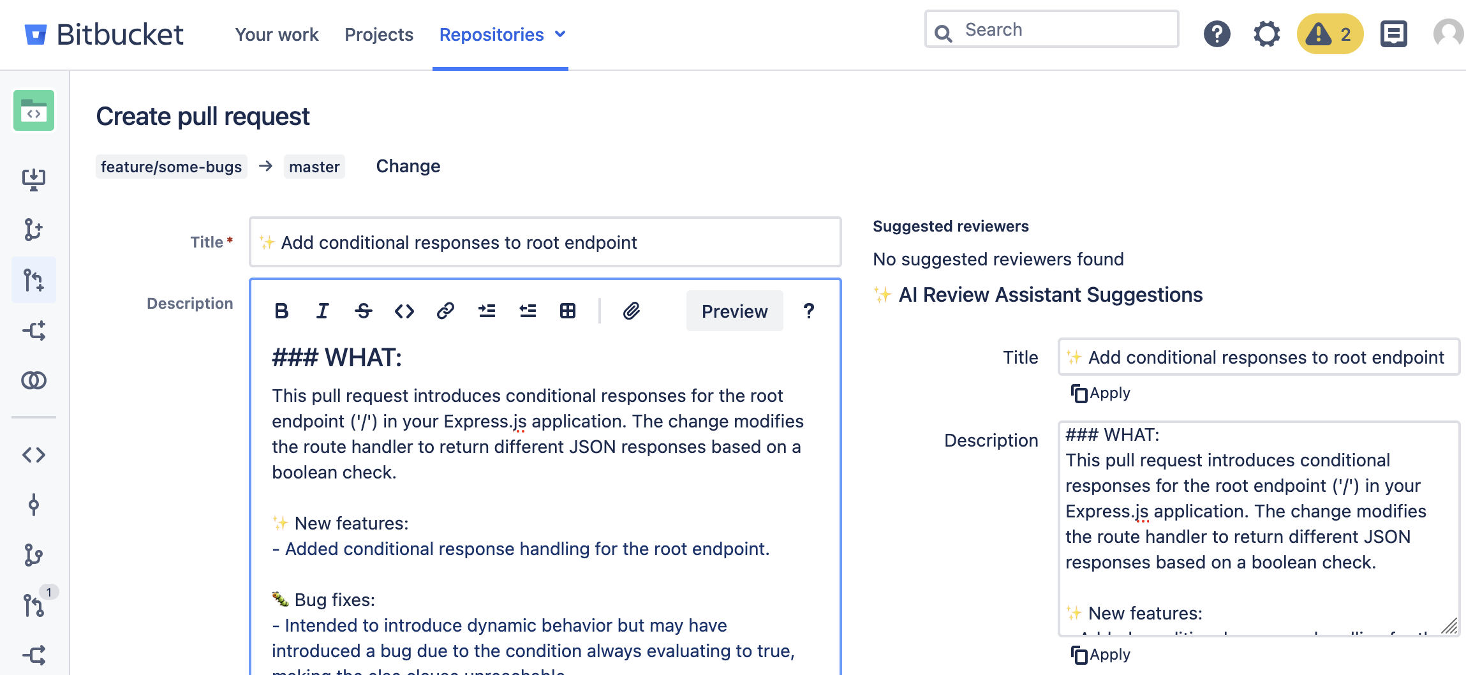Toggle italic formatting in description editor
This screenshot has width=1466, height=675.
coord(322,311)
